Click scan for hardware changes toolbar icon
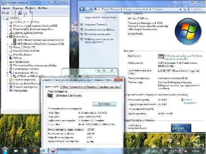This screenshot has height=154, width=206. [x=31, y=13]
